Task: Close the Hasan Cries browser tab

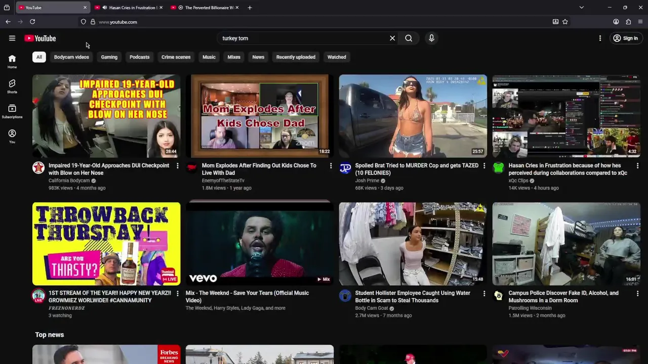Action: 161,8
